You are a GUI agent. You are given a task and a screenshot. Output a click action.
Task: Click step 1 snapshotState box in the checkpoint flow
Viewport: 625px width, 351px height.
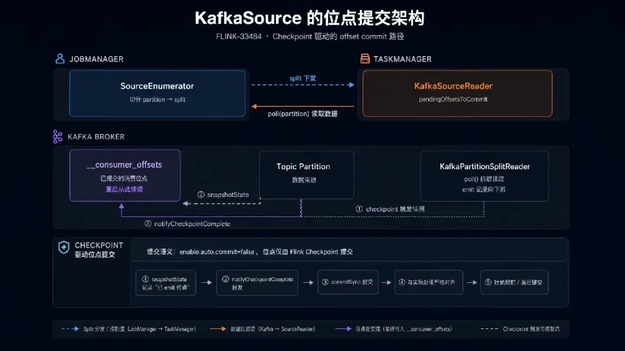pyautogui.click(x=166, y=283)
